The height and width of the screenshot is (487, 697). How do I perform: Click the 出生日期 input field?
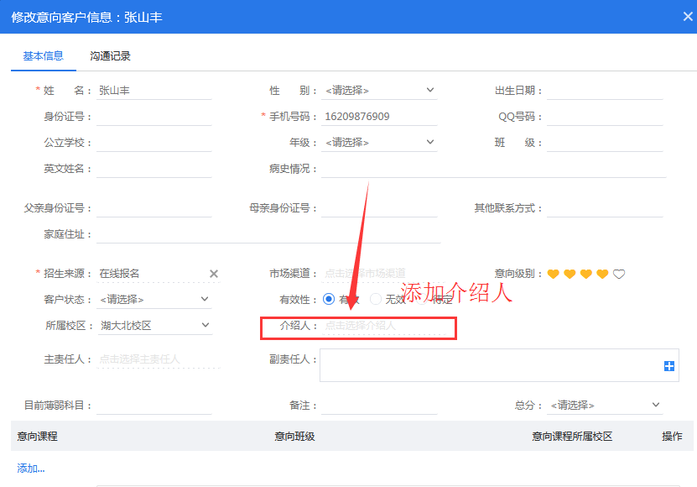[x=605, y=91]
